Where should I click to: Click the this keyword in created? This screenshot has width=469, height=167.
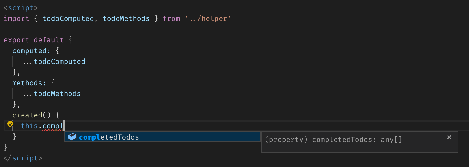pos(29,126)
